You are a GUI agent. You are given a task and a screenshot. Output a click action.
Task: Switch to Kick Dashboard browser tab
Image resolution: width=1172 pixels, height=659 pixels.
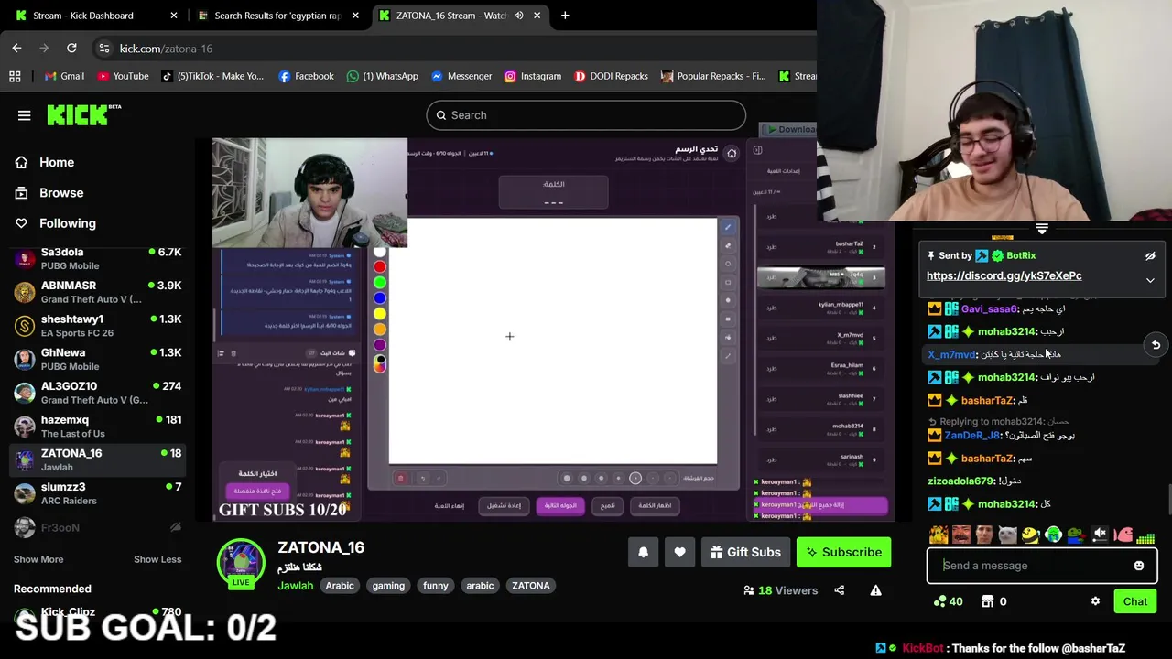[x=95, y=16]
